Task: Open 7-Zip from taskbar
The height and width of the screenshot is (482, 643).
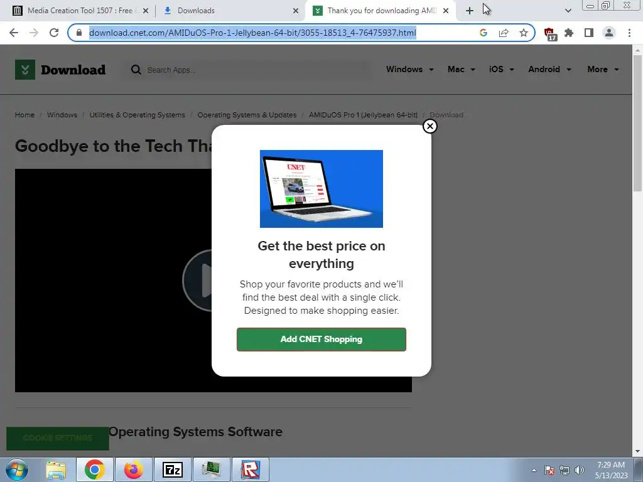Action: 173,469
